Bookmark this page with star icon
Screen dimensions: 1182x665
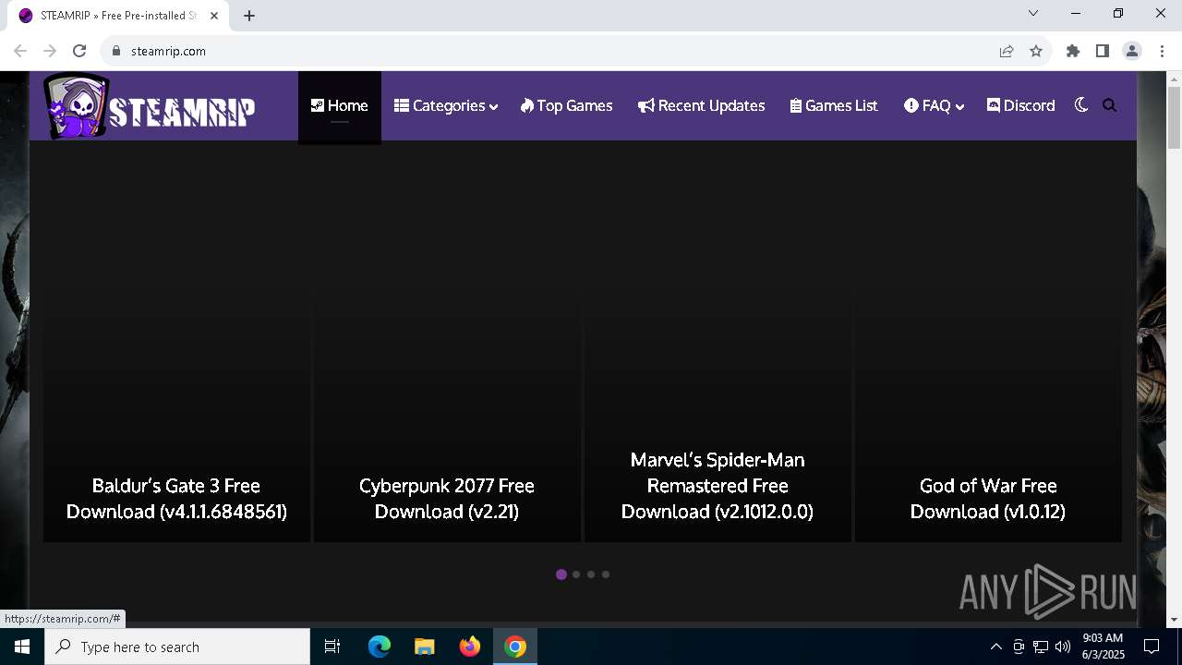pyautogui.click(x=1036, y=51)
